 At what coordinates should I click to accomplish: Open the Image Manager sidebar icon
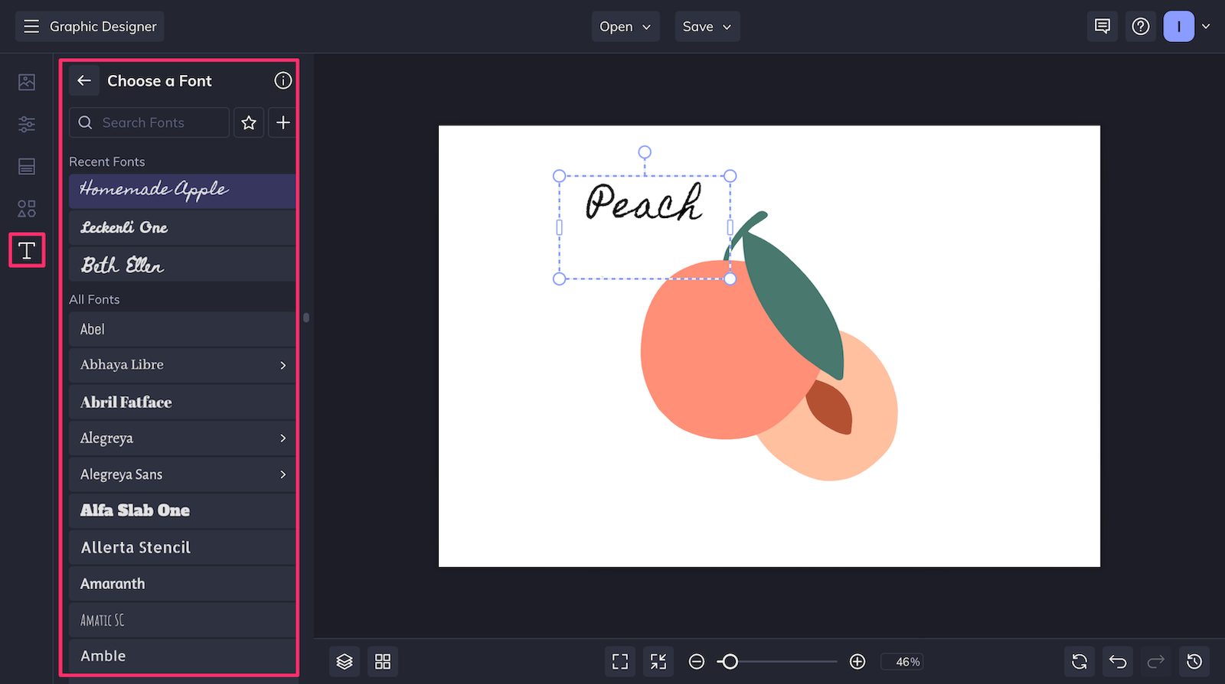point(27,82)
